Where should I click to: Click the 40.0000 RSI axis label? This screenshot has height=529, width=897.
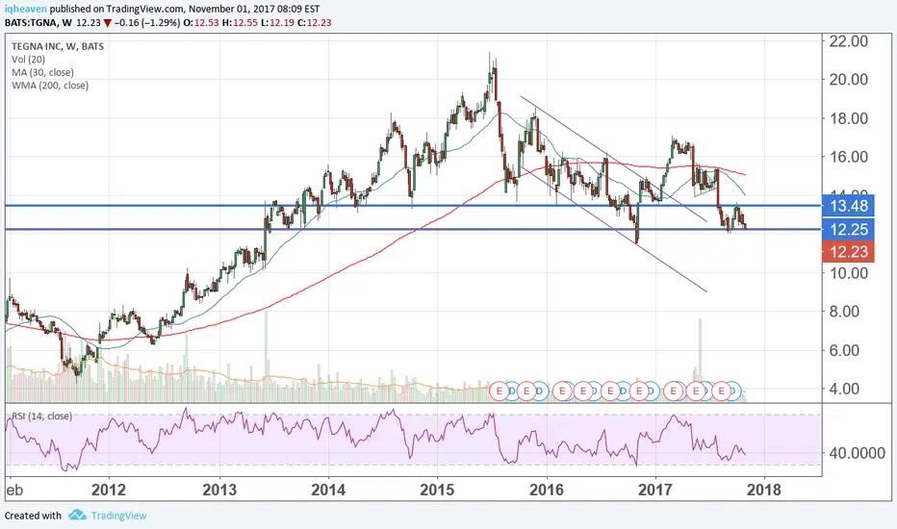pyautogui.click(x=857, y=453)
